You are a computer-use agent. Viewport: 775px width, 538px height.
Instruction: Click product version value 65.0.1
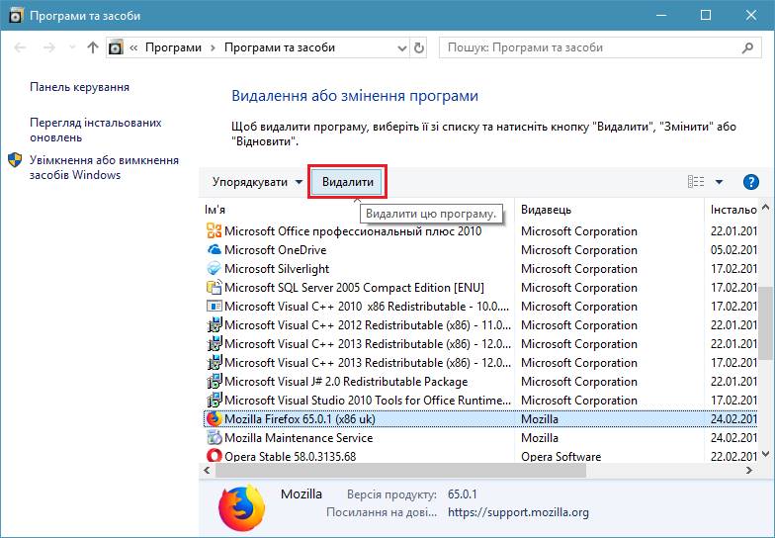[463, 494]
